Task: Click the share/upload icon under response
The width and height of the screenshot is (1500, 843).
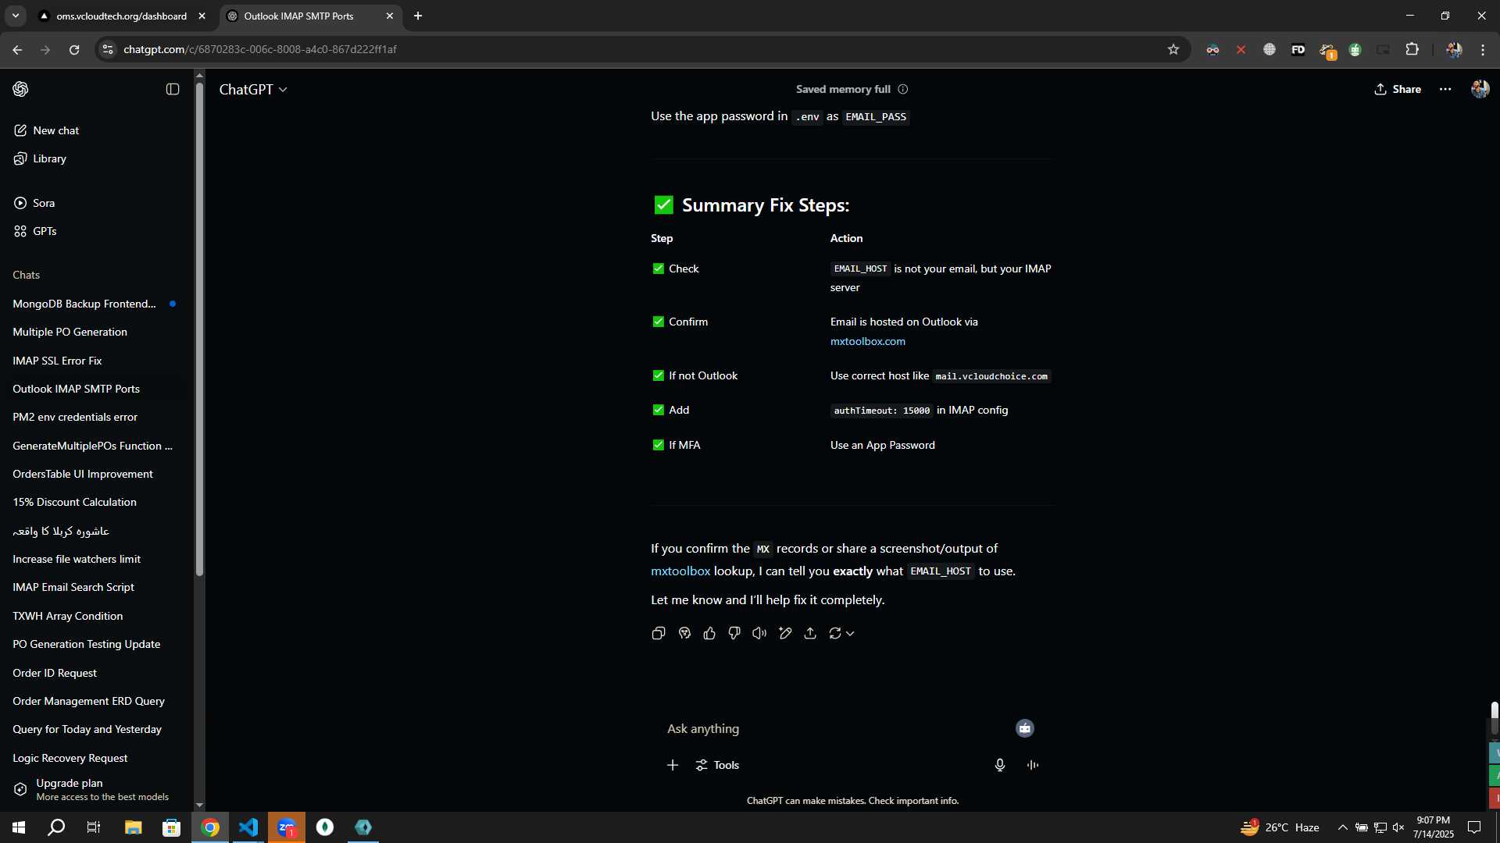Action: coord(810,633)
